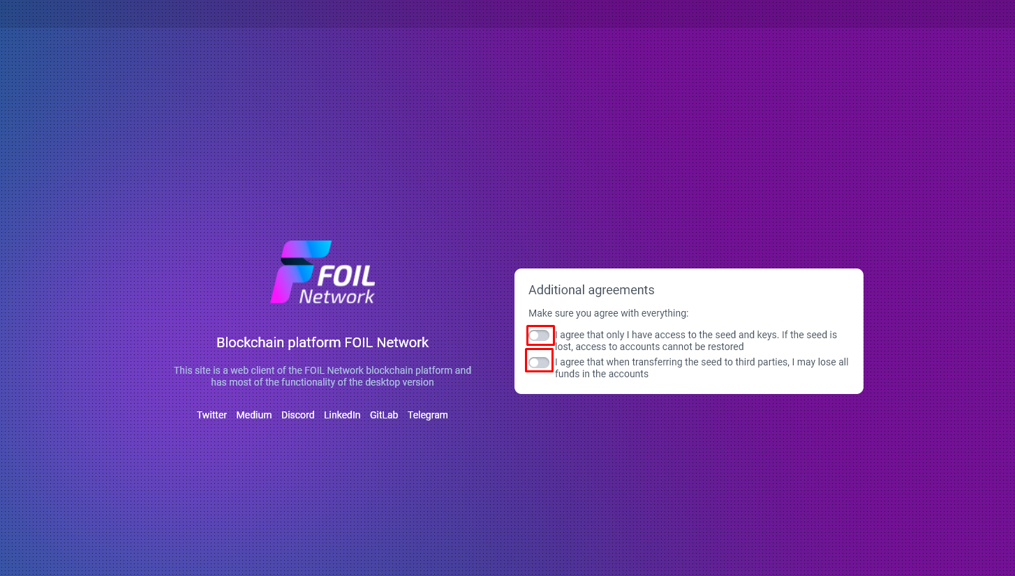Click 'Make sure you agree with everything' text
The height and width of the screenshot is (576, 1015).
(608, 313)
